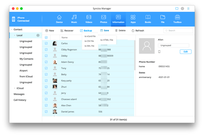Open the Videos tab
The width and height of the screenshot is (204, 136).
click(x=89, y=19)
